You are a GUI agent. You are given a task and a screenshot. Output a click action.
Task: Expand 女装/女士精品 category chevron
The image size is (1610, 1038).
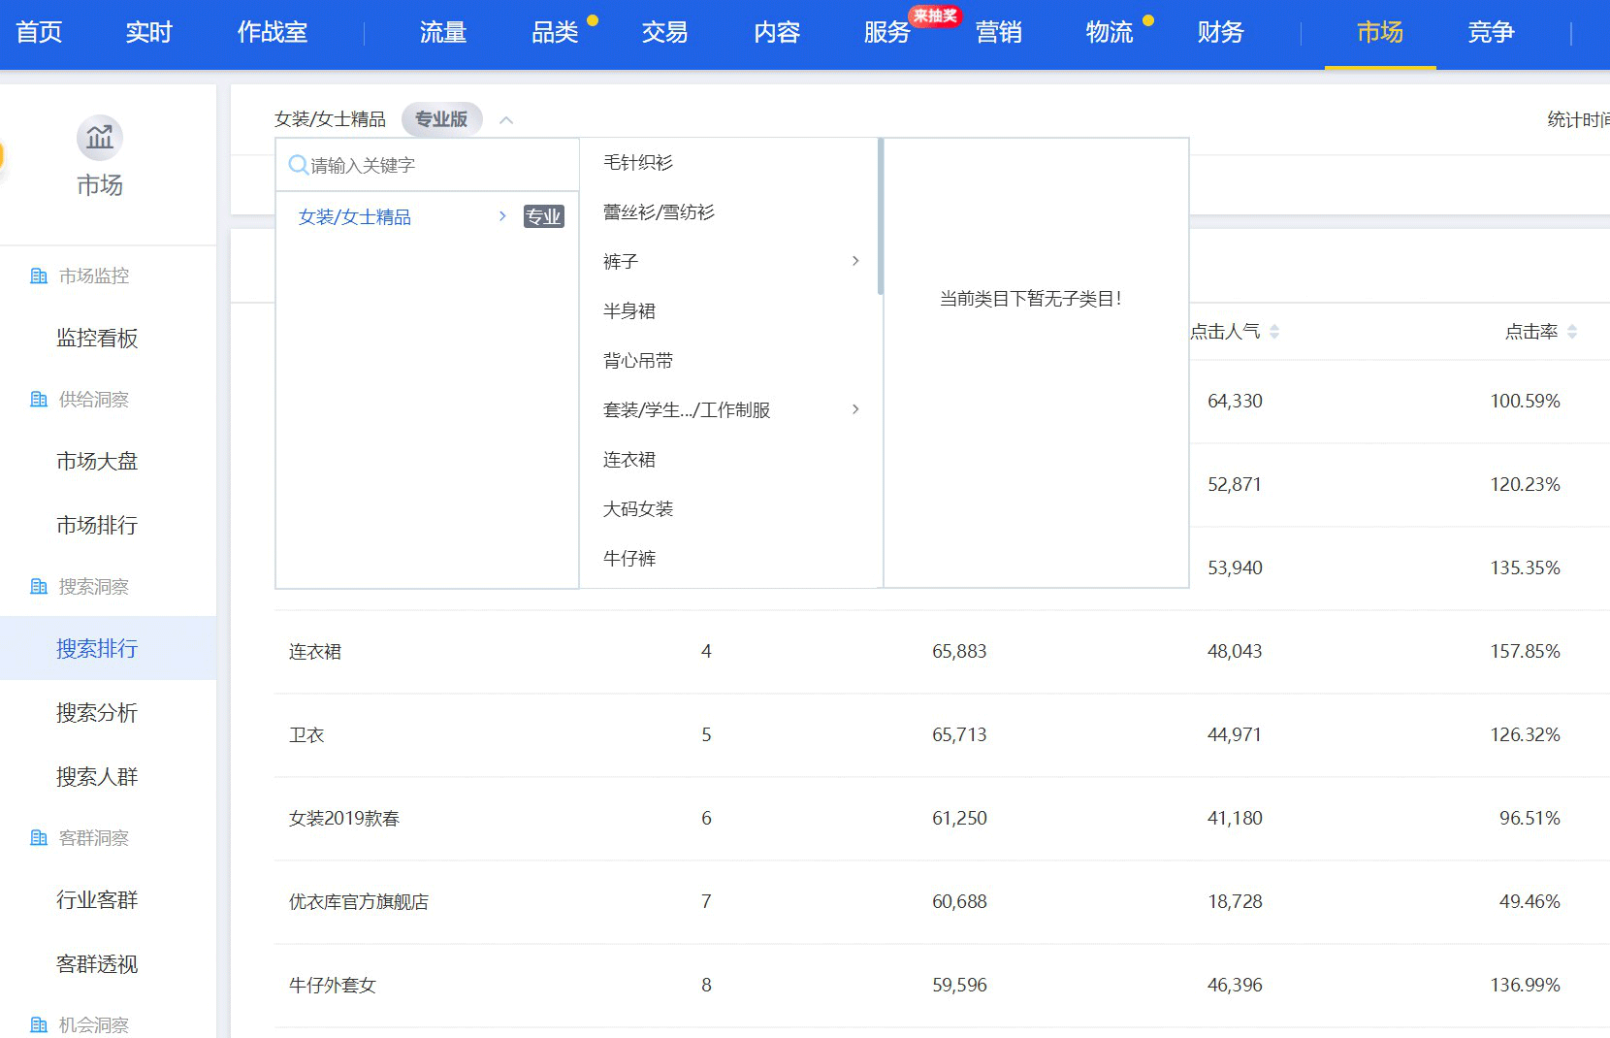coord(502,216)
